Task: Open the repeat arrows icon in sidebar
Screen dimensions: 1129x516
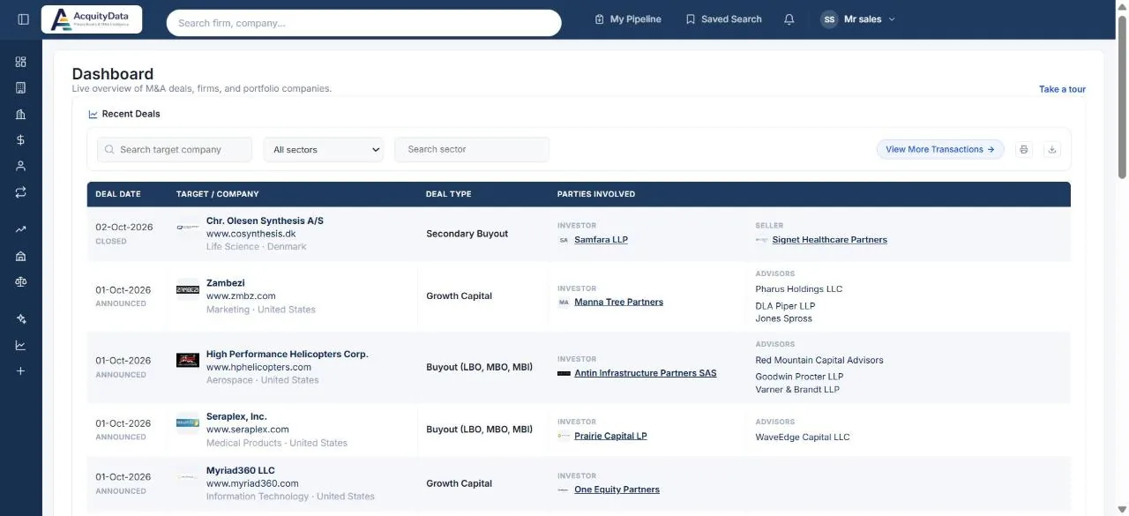Action: point(21,191)
